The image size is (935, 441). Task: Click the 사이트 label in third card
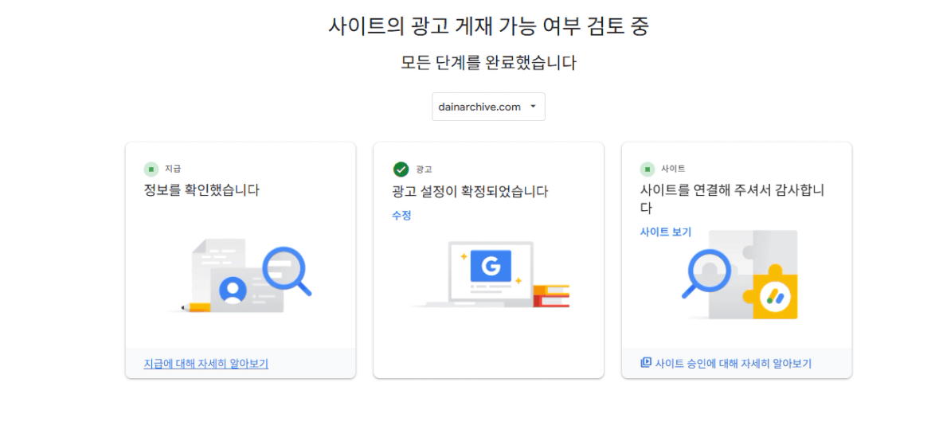[x=673, y=169]
